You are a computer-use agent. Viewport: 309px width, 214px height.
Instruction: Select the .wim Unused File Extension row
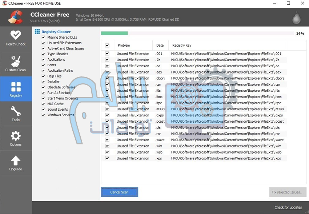click(133, 146)
